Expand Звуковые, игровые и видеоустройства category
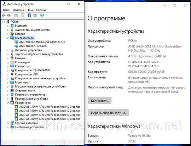 click(8, 54)
